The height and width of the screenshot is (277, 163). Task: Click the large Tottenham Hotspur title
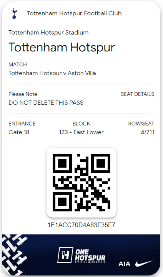pos(62,47)
